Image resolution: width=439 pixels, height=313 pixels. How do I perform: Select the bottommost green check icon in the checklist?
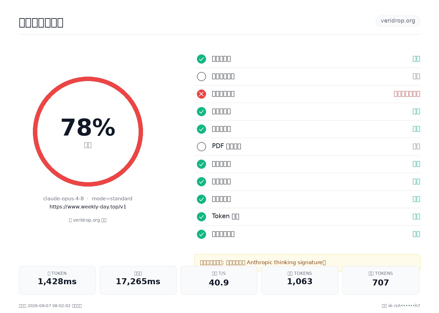(201, 234)
